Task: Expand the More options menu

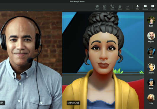Action: coord(127,7)
